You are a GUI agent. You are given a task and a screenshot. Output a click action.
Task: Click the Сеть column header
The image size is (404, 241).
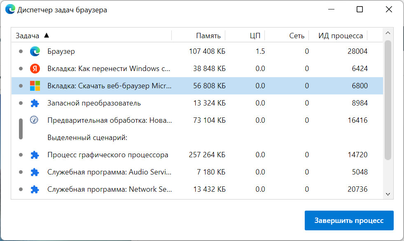pos(297,36)
